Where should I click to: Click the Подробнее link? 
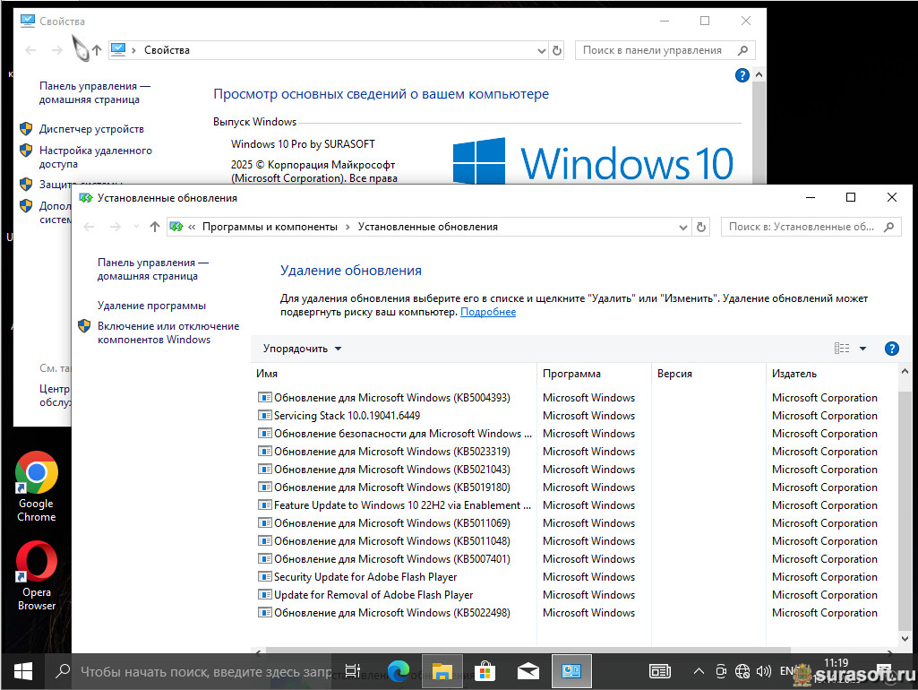(488, 312)
